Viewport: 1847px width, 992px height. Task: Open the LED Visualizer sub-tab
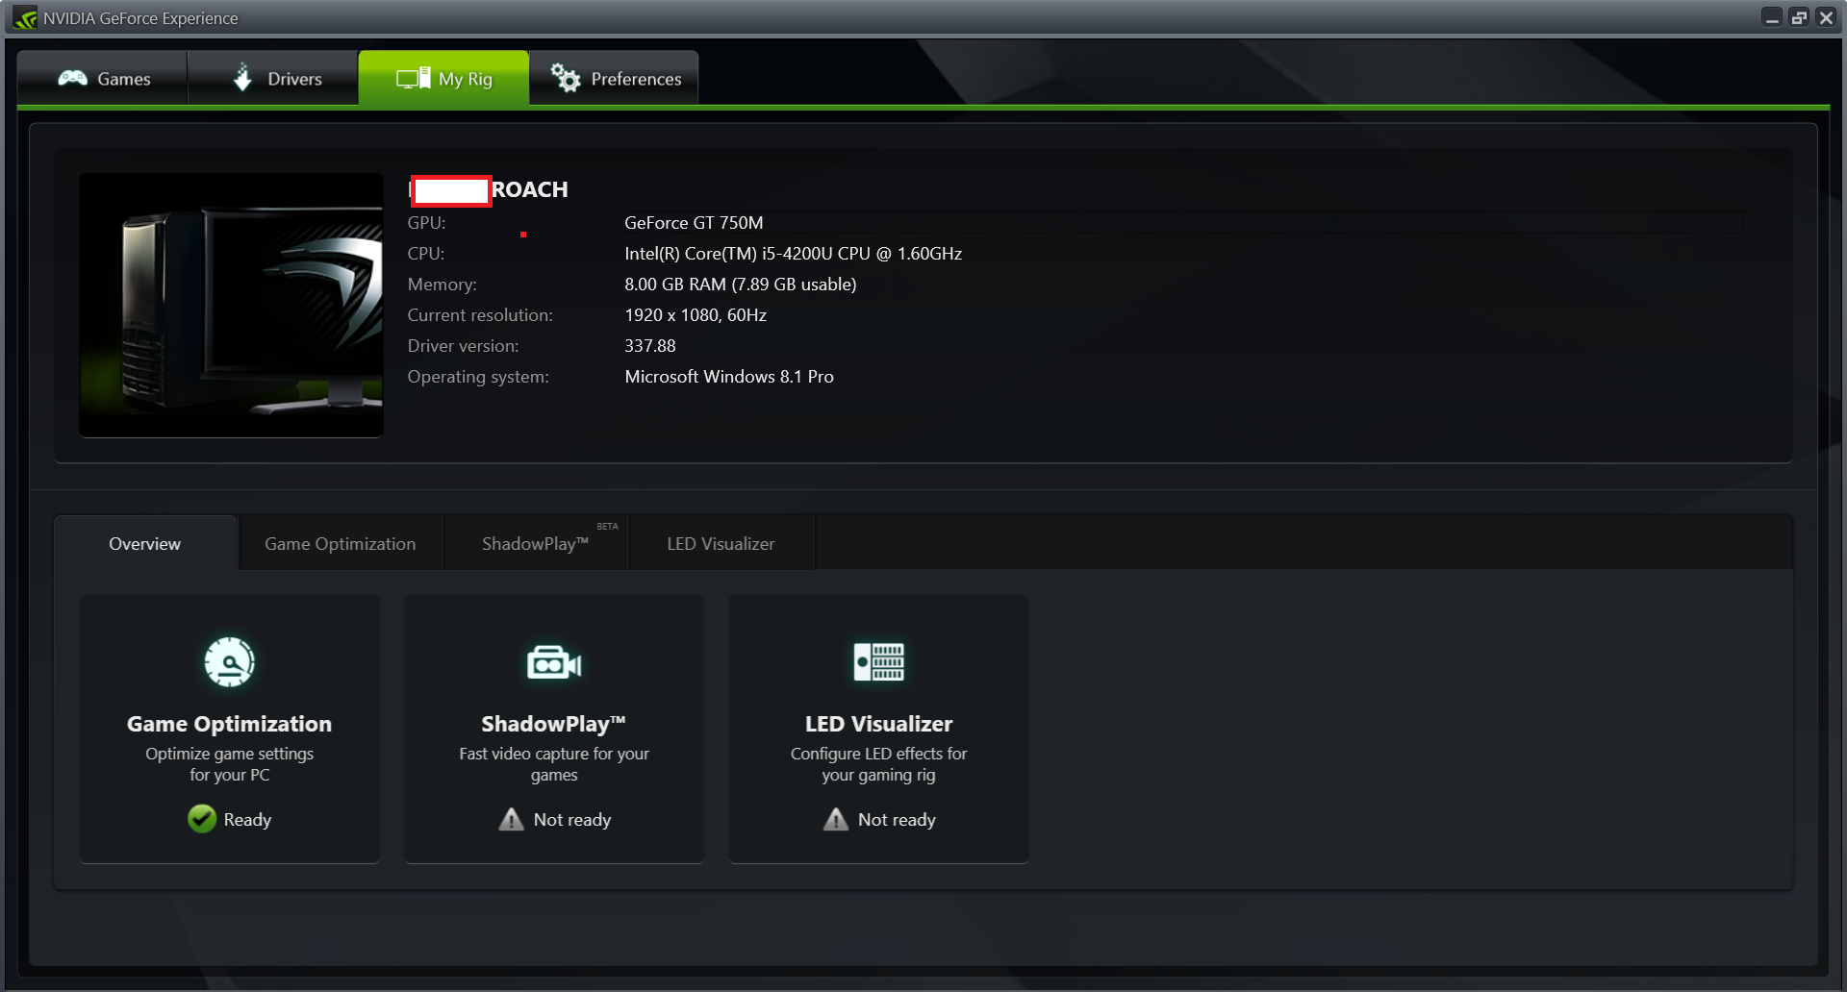pos(721,543)
